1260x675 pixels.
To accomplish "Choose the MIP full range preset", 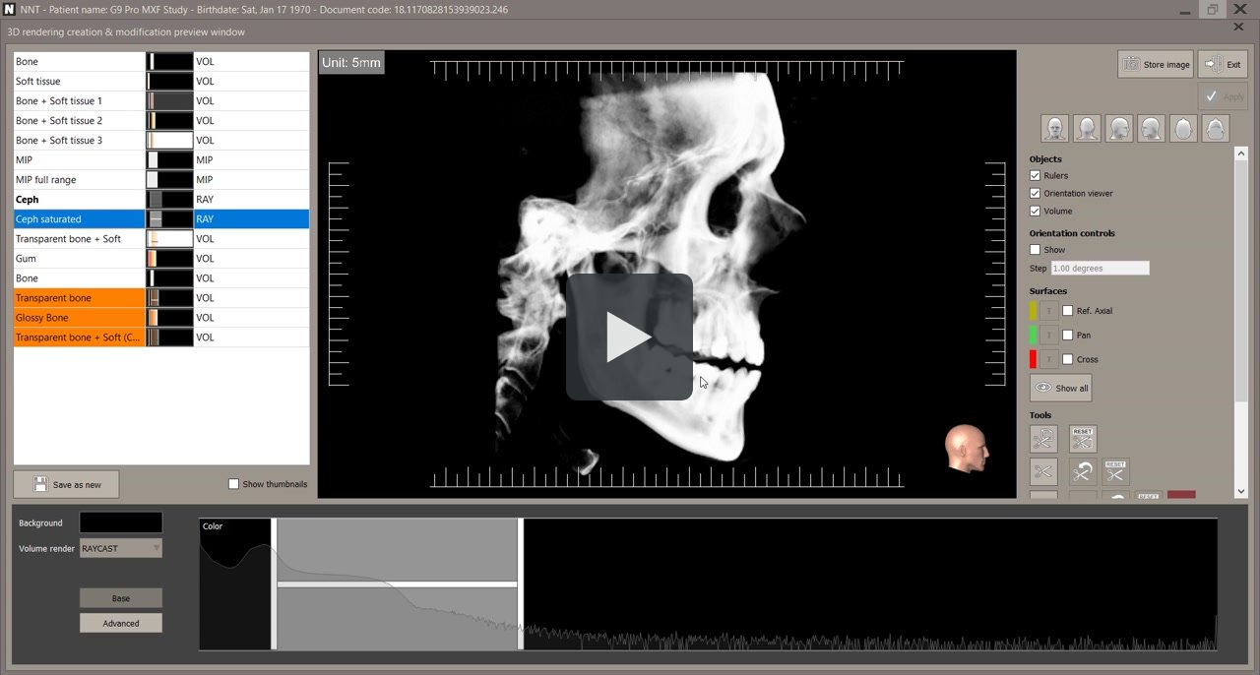I will tap(79, 180).
